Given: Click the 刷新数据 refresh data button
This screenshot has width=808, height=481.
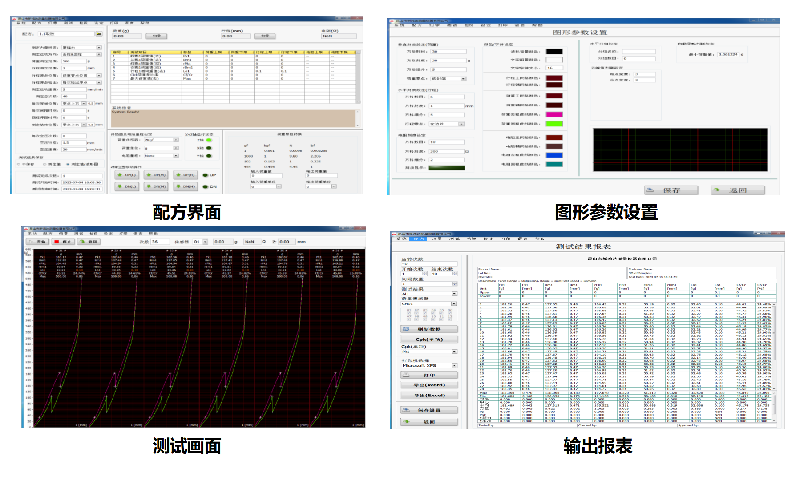Looking at the screenshot, I should (x=429, y=329).
